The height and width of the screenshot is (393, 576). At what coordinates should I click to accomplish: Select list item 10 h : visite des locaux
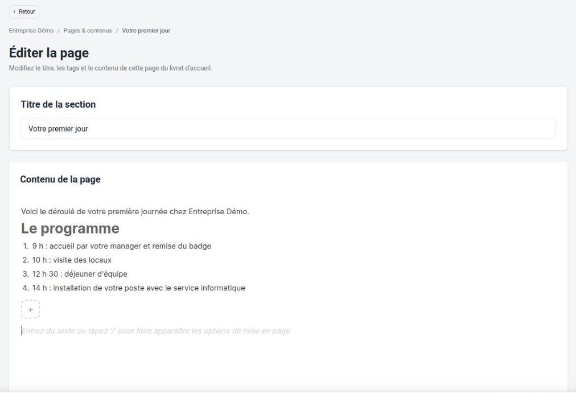pos(72,260)
